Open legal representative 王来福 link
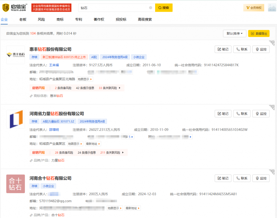Image resolution: width=277 pixels, height=218 pixels. coord(54,65)
